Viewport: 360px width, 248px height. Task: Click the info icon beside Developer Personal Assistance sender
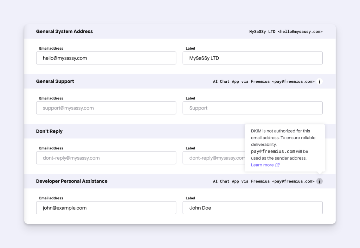click(x=319, y=181)
